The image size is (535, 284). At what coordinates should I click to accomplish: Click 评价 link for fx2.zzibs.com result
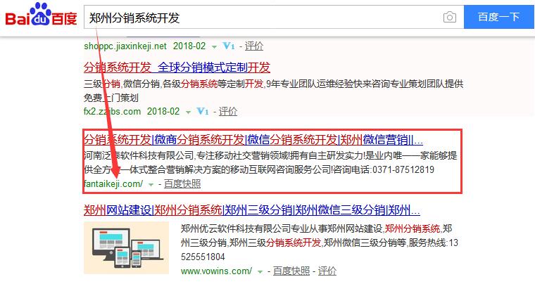(228, 111)
